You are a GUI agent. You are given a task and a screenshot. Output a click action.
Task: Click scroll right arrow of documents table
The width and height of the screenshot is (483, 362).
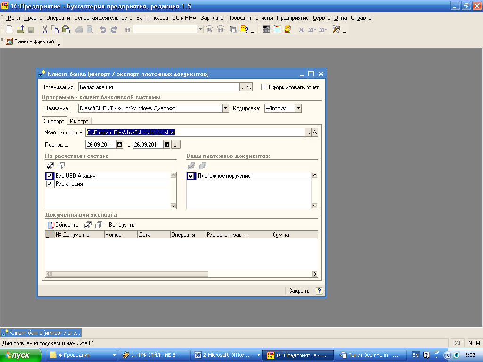(x=315, y=274)
